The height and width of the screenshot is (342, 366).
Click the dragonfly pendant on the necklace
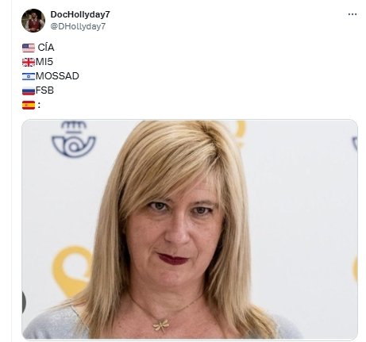point(160,325)
